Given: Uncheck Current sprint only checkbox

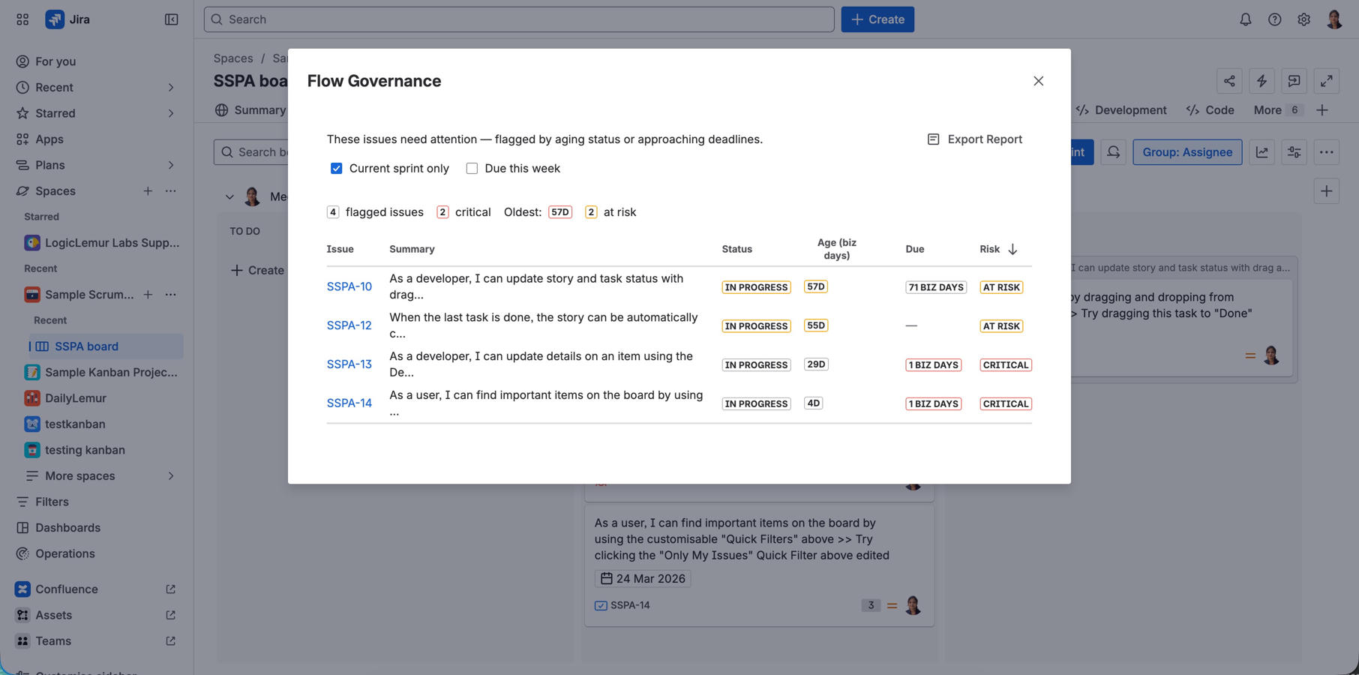Looking at the screenshot, I should pyautogui.click(x=337, y=169).
